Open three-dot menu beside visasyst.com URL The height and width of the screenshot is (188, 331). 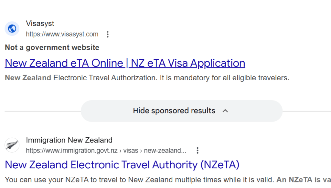point(108,34)
